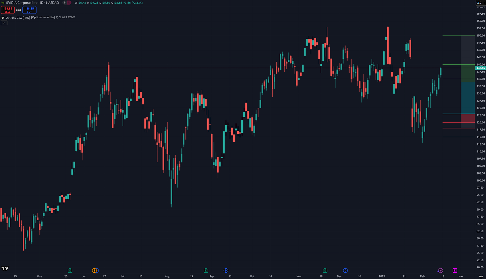Image resolution: width=486 pixels, height=279 pixels.
Task: Click the teal GEX zone between 123 and 134
Action: pyautogui.click(x=467, y=98)
